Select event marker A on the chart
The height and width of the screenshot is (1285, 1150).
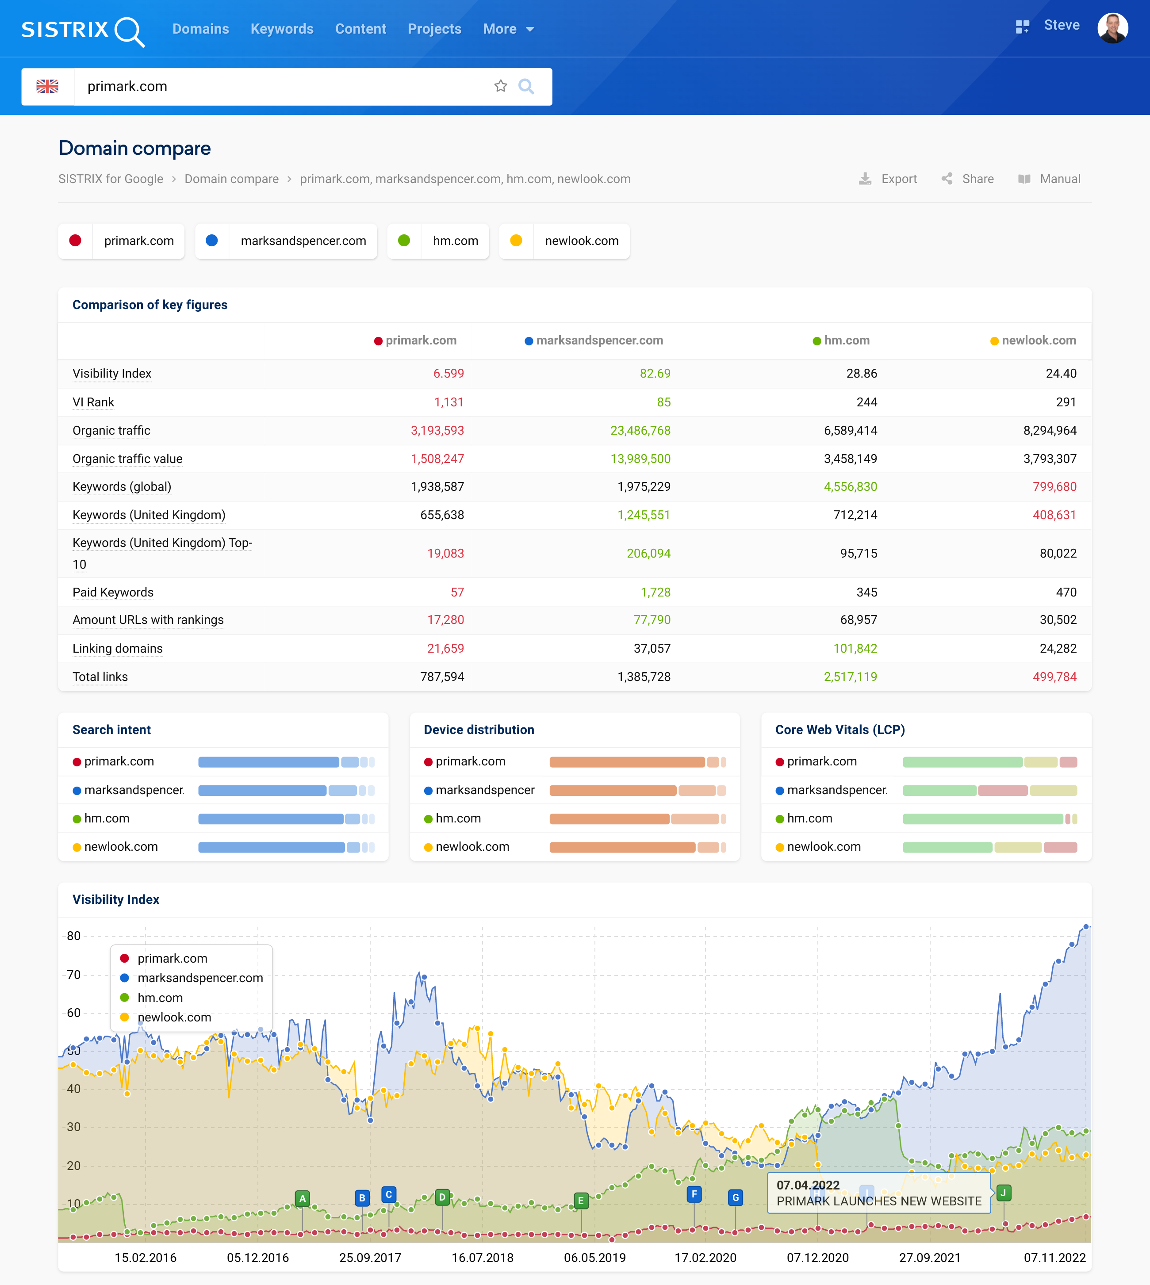303,1198
